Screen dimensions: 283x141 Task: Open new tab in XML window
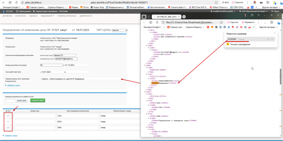184,17
